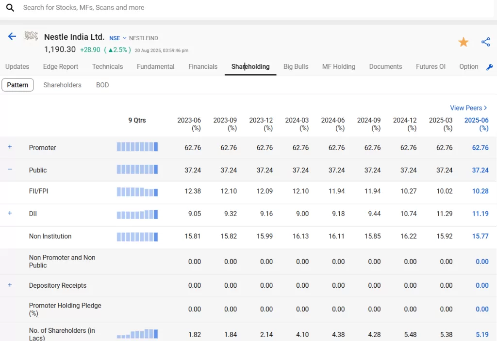
Task: Expand the DII row
Action: (x=10, y=213)
